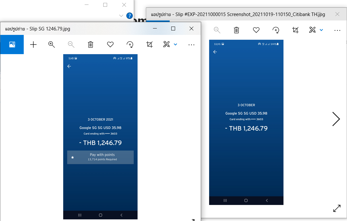Add to creation plus icon in Slip SG window
Screen dimensions: 347x221
(x=33, y=45)
